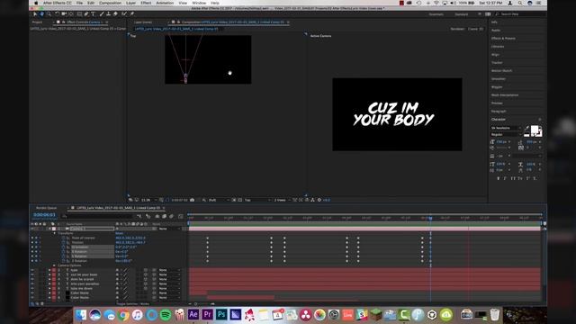
Task: Switch to the Project panel tab
Action: point(37,22)
